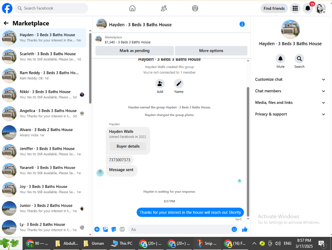Click the 7373007373 message bubble
Screen dimensions: 332x250
pyautogui.click(x=120, y=160)
